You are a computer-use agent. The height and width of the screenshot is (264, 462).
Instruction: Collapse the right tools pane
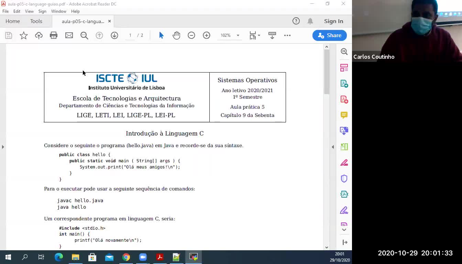333,147
